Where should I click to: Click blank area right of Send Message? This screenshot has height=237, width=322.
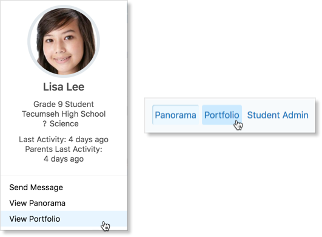pos(95,187)
